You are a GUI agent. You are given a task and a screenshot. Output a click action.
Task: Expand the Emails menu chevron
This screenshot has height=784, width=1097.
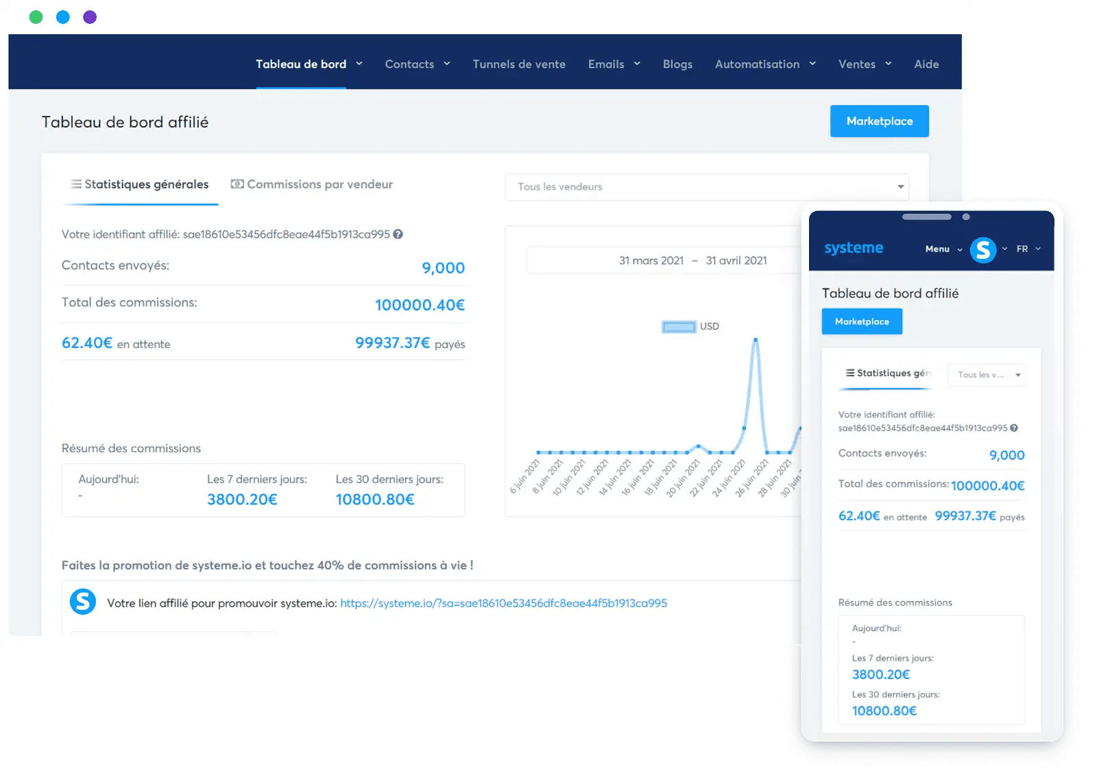(637, 64)
